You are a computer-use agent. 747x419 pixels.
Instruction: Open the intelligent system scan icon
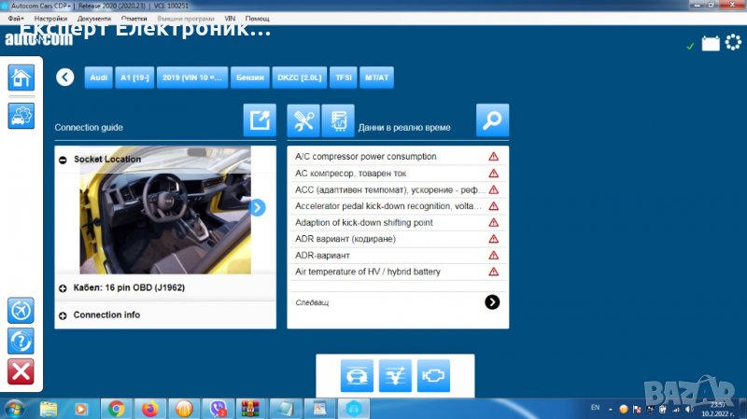pos(395,376)
